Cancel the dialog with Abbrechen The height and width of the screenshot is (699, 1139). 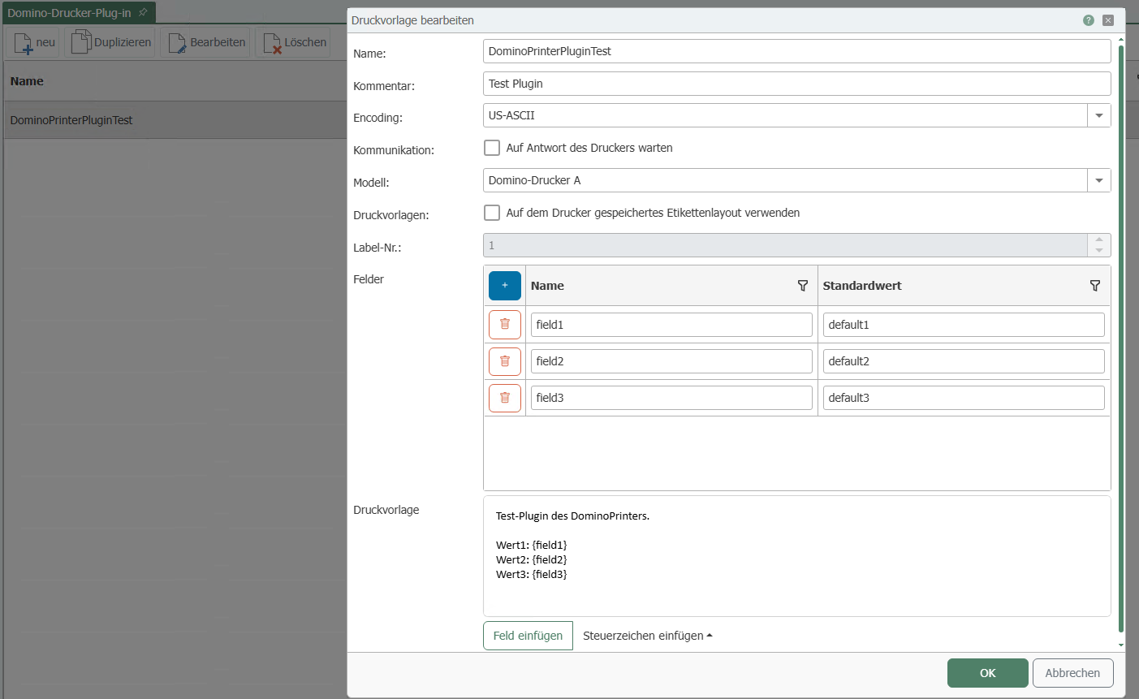tap(1072, 673)
